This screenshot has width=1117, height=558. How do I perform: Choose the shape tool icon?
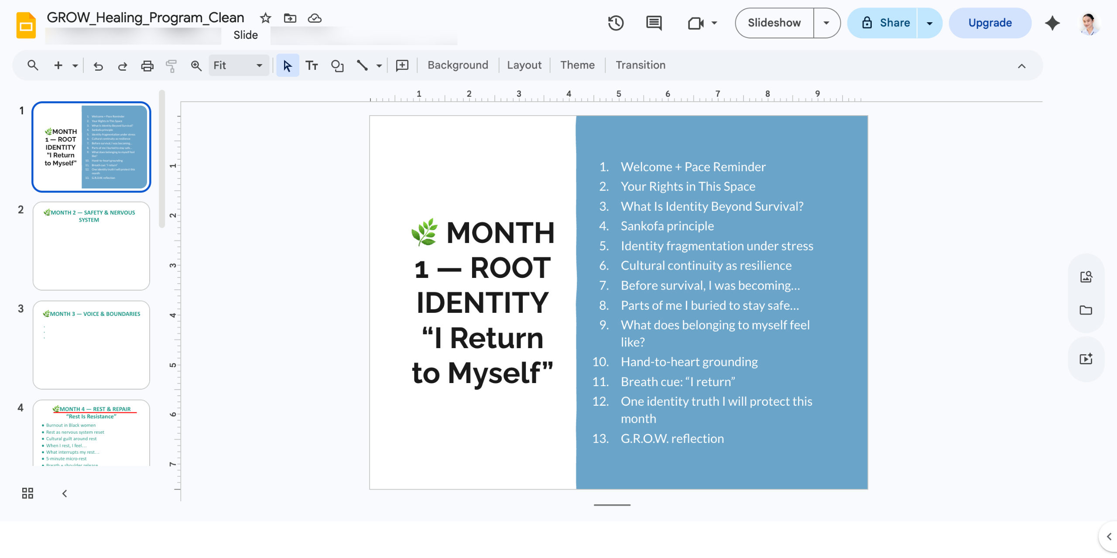337,65
